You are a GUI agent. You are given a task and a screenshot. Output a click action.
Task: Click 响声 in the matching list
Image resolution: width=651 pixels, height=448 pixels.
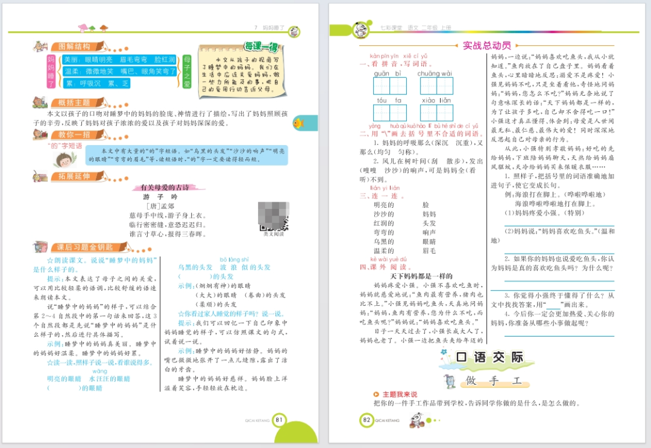click(x=429, y=232)
